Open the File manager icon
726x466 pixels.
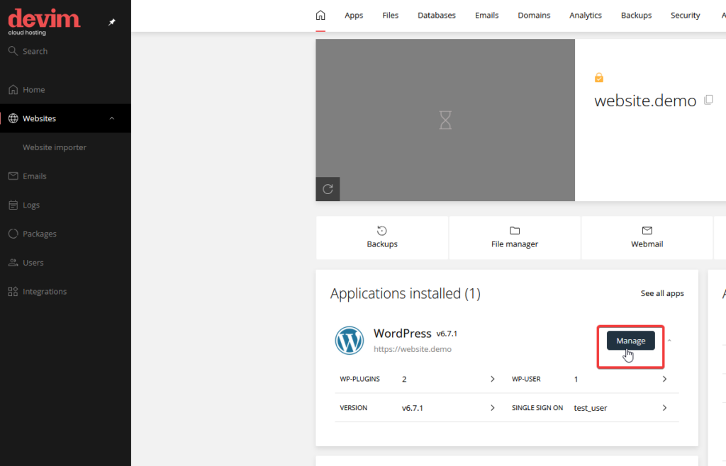pos(515,231)
